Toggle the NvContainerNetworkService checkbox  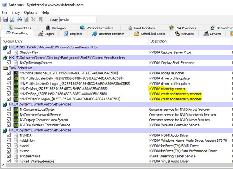click(9, 114)
